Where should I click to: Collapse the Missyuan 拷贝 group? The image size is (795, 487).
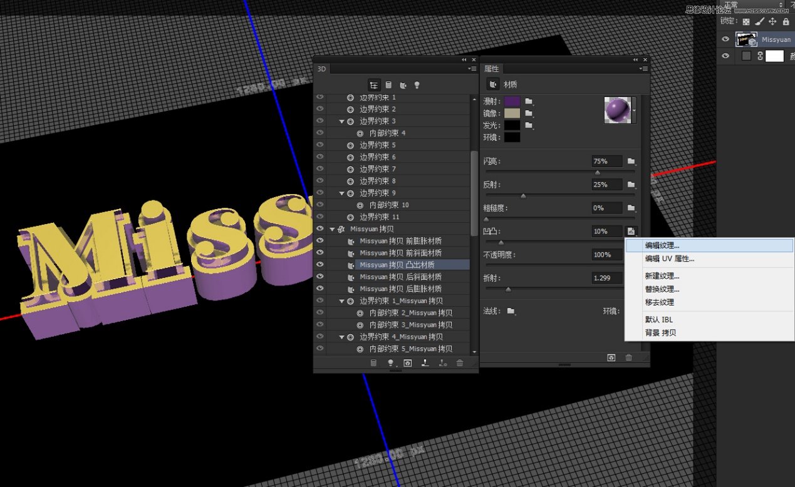332,228
